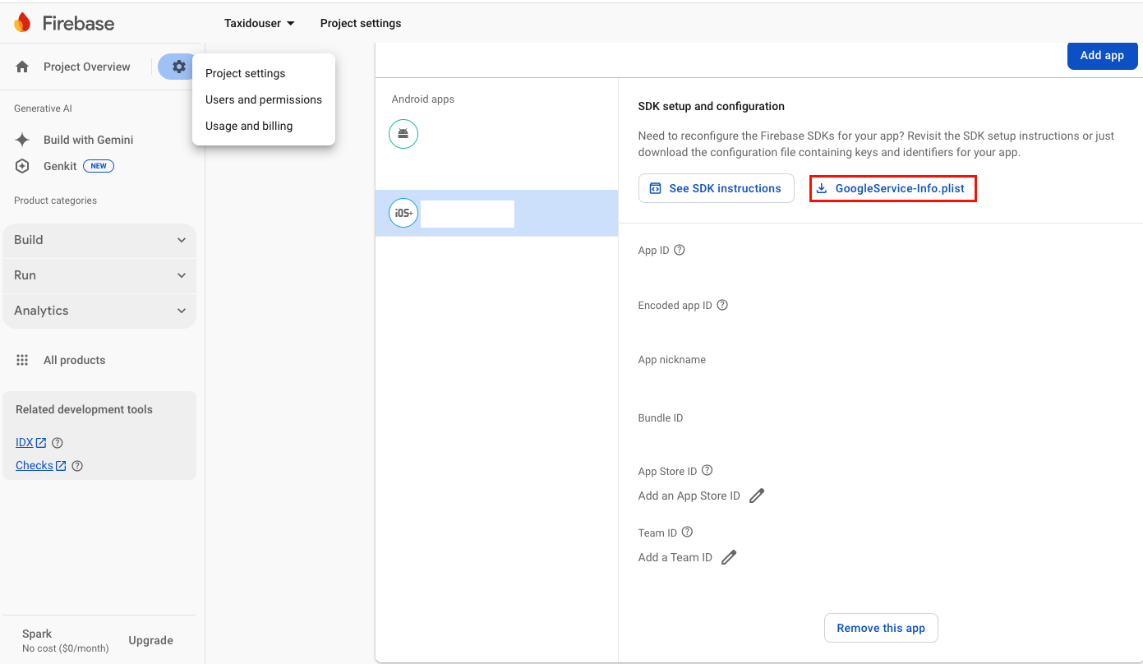Viewport: 1143px width, 664px height.
Task: Download the GoogleService-Info.plist file
Action: tap(892, 188)
